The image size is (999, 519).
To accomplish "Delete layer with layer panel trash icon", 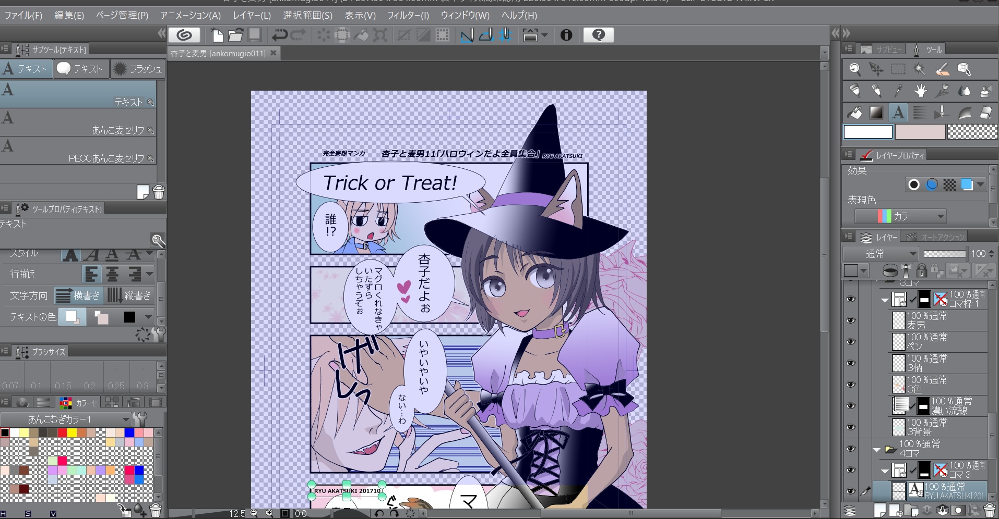I will click(989, 510).
